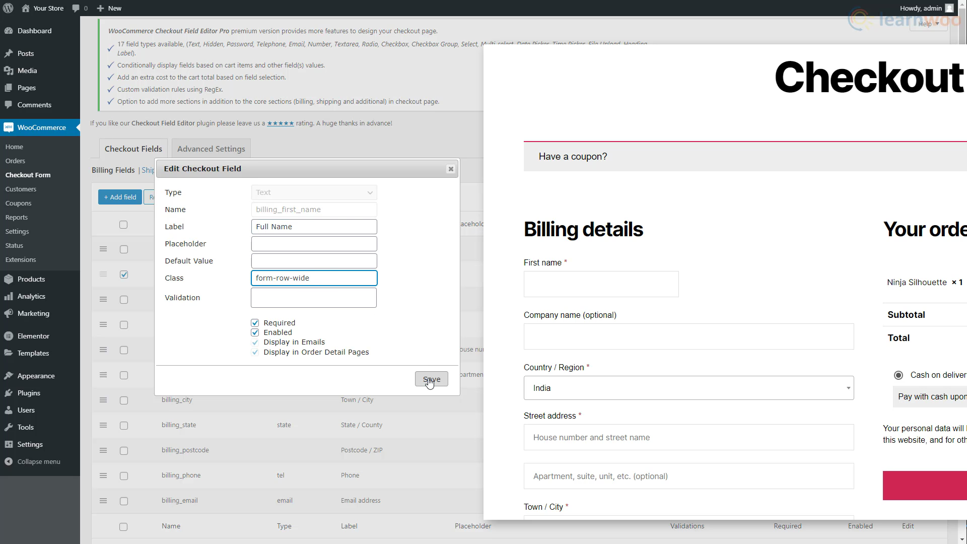Click the Class input showing form-row-wide
Screen dimensions: 967x544
point(314,278)
